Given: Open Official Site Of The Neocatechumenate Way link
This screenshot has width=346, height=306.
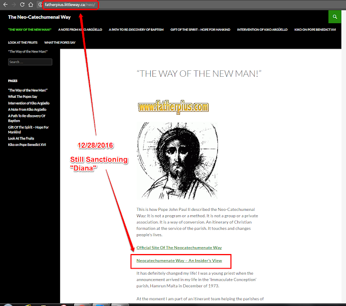Looking at the screenshot, I should pos(179,248).
